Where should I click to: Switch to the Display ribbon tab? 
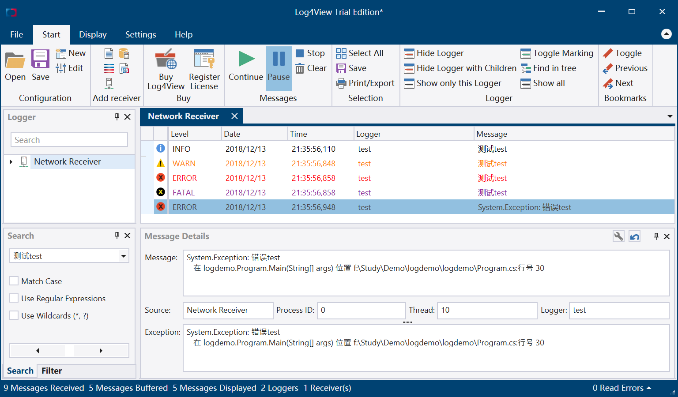pyautogui.click(x=93, y=34)
